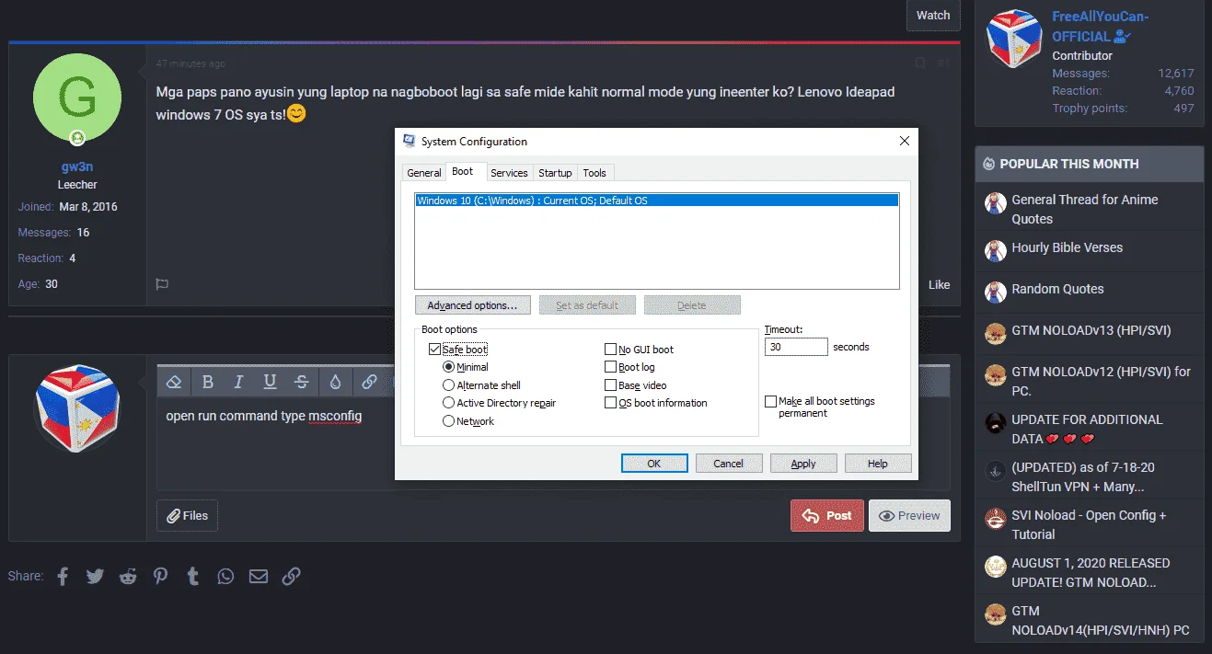
Task: Select the eraser remove-formatting icon in editor
Action: (x=174, y=382)
